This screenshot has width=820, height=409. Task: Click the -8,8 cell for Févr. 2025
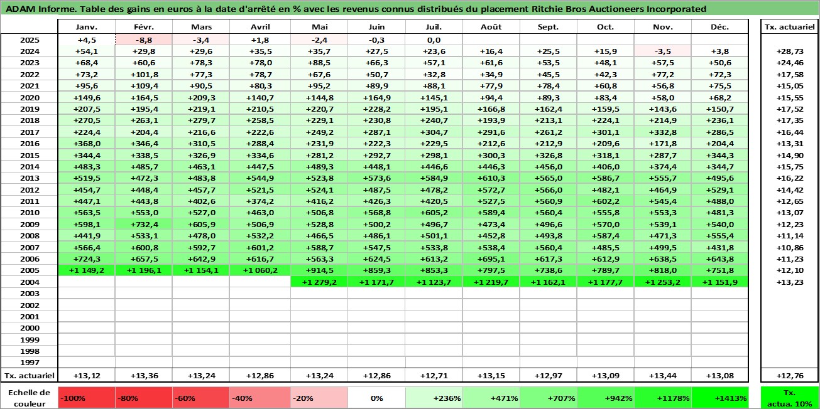pyautogui.click(x=144, y=40)
